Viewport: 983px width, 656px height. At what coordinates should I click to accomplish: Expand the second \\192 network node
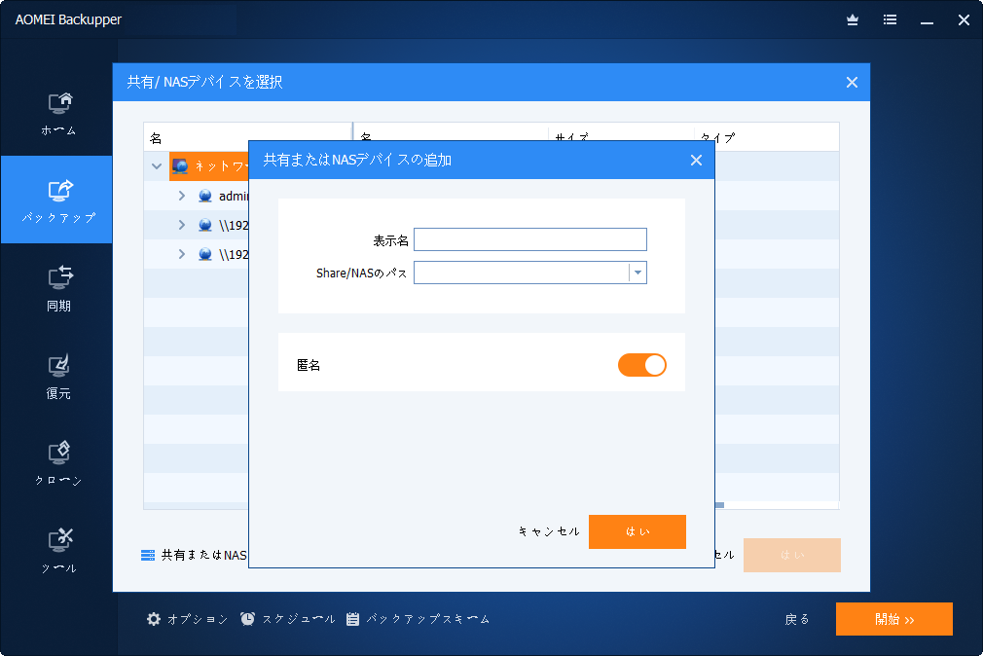coord(182,254)
